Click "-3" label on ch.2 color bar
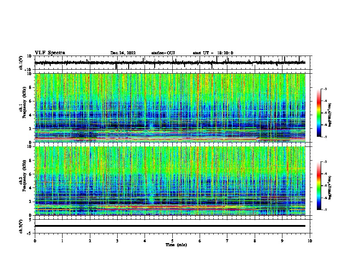 (x=325, y=162)
